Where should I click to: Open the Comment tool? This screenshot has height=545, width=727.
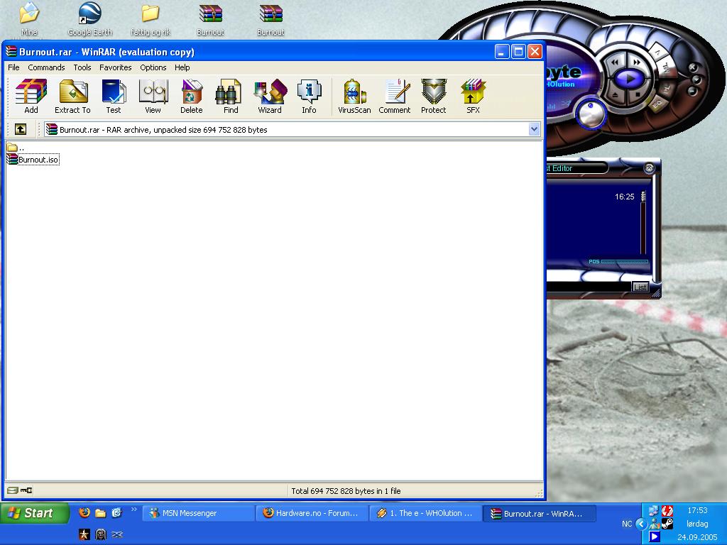pos(395,97)
